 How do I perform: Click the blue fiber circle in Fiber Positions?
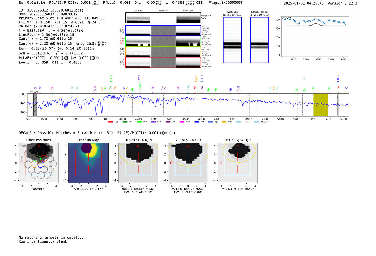(x=41, y=164)
